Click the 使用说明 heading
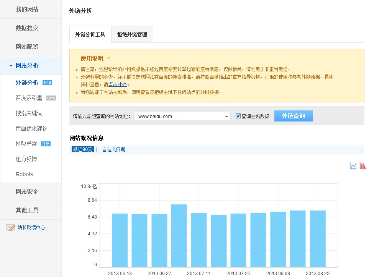The width and height of the screenshot is (374, 277). (92, 58)
